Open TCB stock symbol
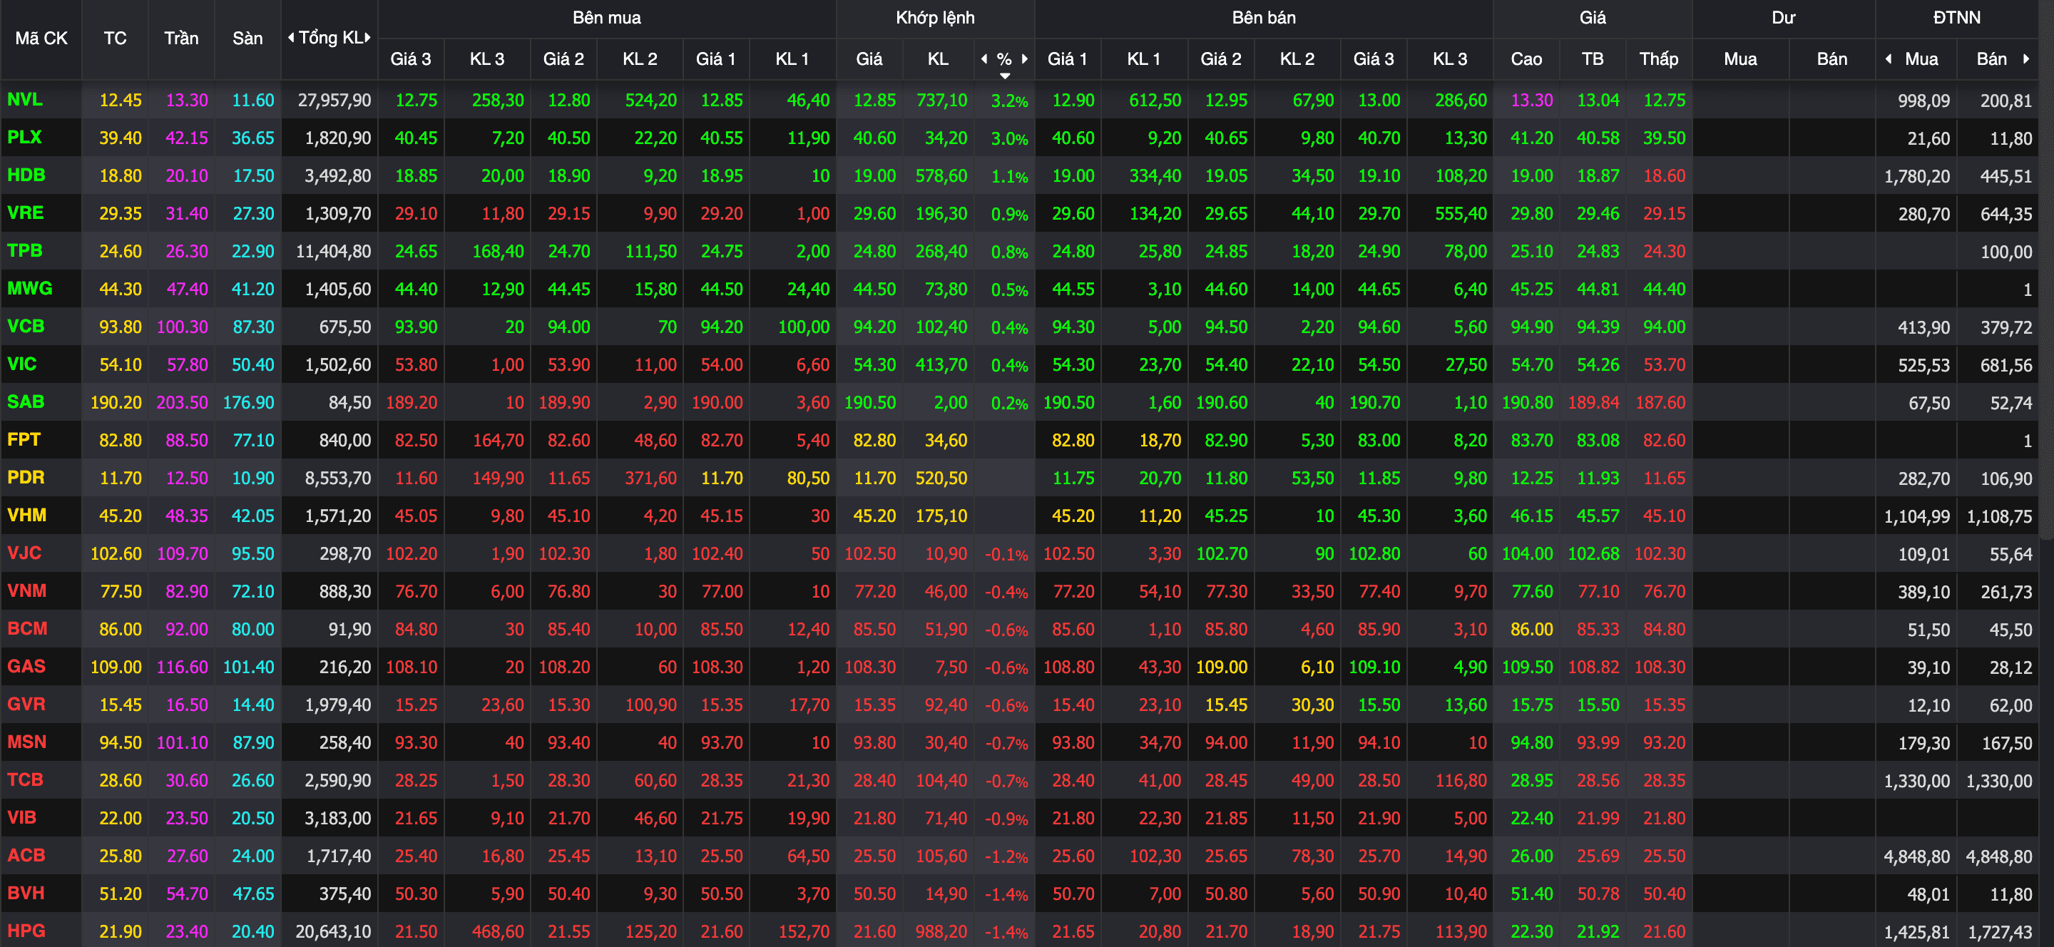 click(x=25, y=779)
